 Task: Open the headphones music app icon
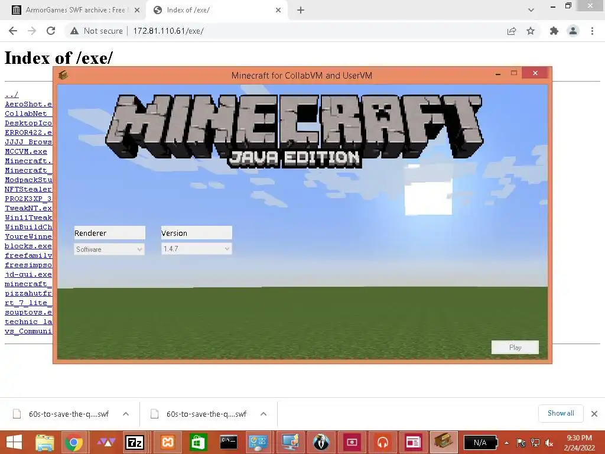point(382,442)
